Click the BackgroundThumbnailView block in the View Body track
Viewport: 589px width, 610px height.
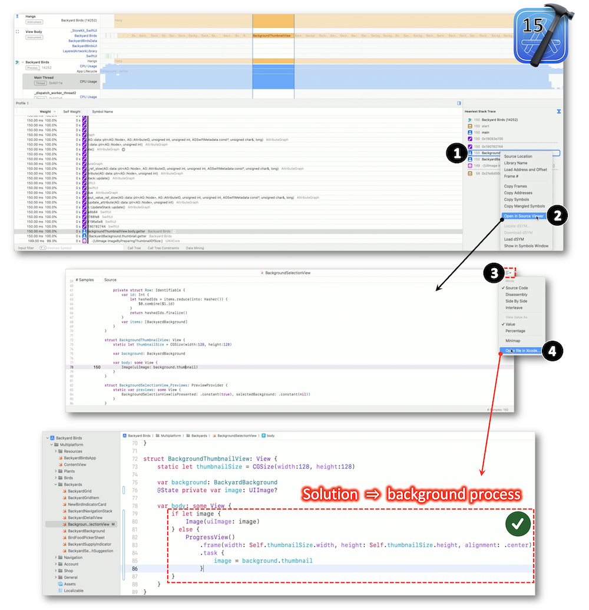pyautogui.click(x=273, y=35)
